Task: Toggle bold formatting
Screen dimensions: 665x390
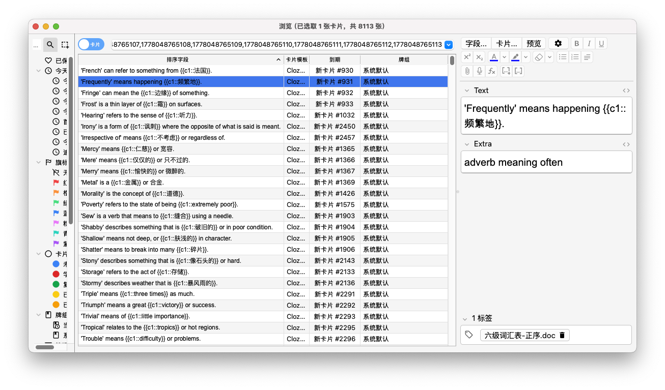Action: [x=577, y=44]
